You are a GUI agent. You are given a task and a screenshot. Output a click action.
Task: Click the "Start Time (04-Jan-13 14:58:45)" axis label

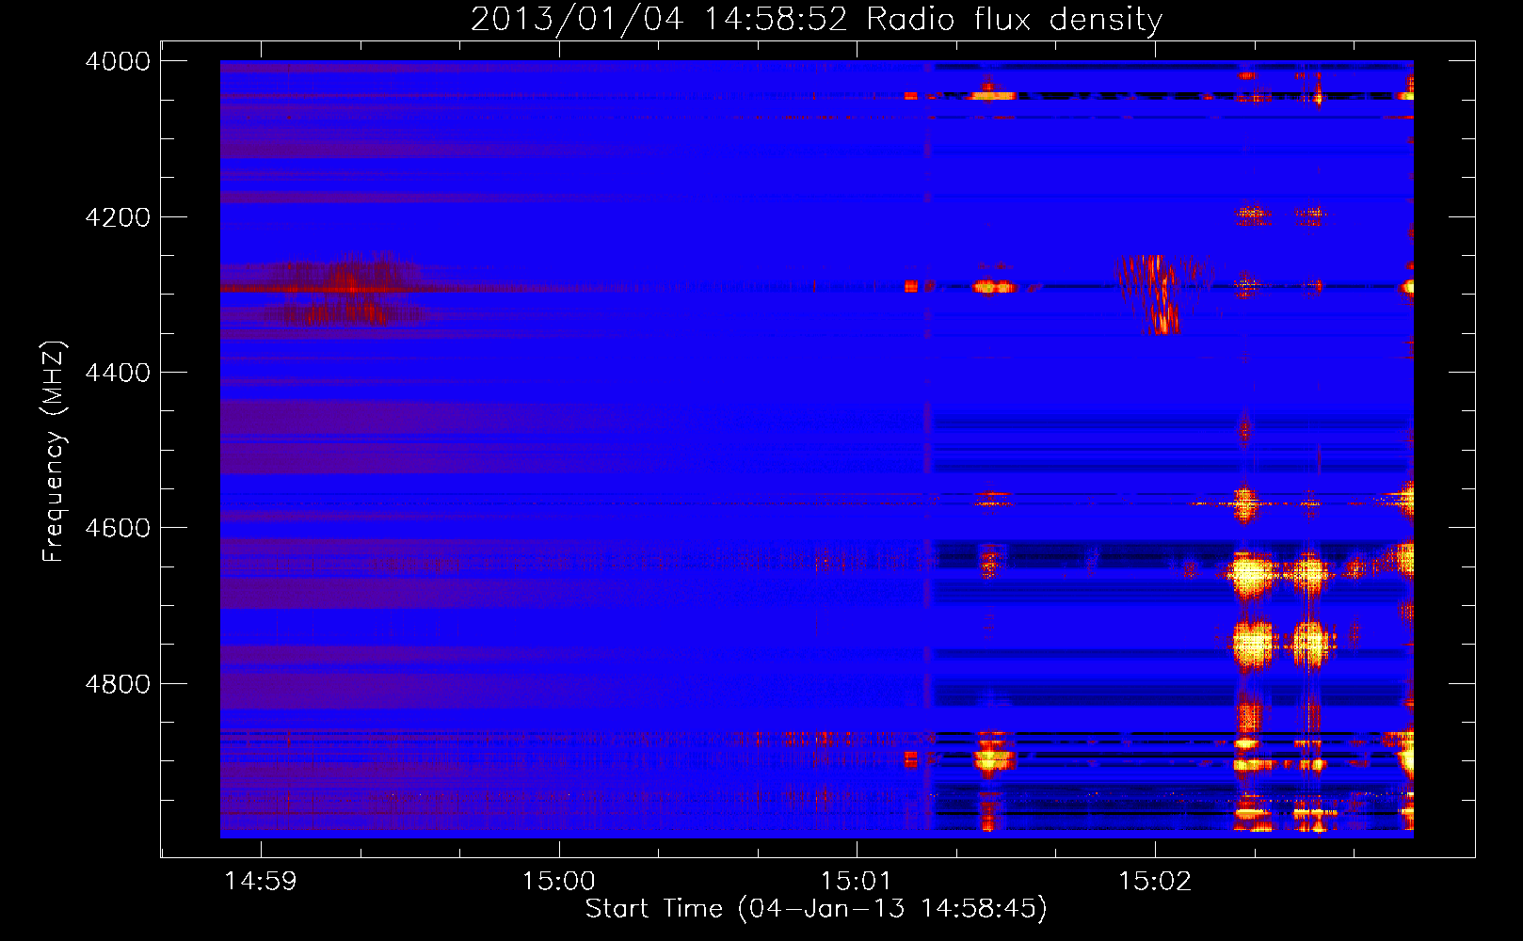pyautogui.click(x=816, y=909)
